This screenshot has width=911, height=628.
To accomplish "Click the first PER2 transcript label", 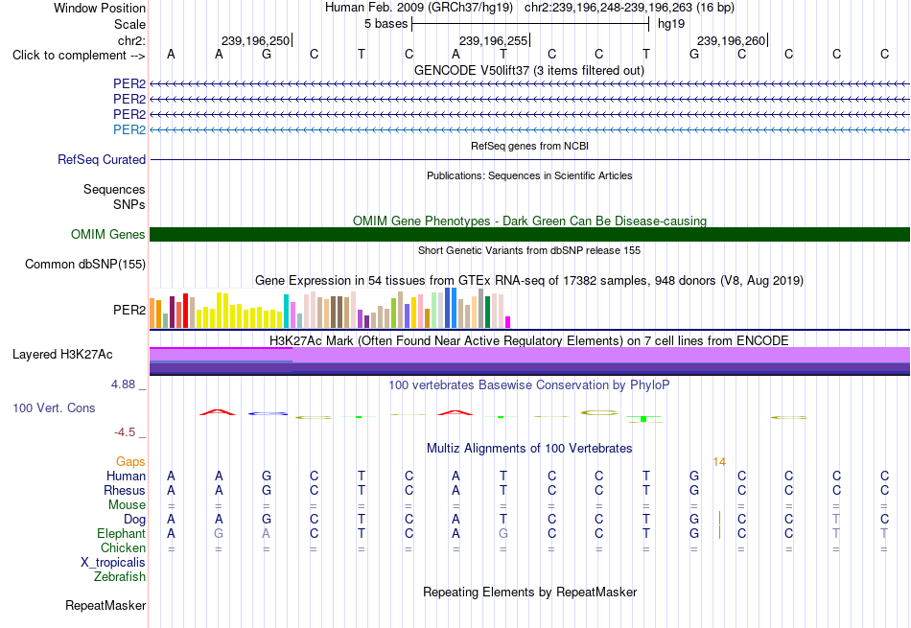I will [x=129, y=83].
